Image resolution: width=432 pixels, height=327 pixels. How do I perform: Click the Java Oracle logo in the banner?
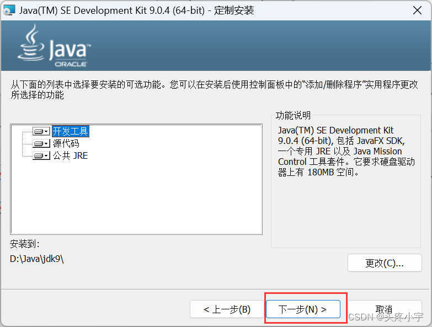click(54, 46)
